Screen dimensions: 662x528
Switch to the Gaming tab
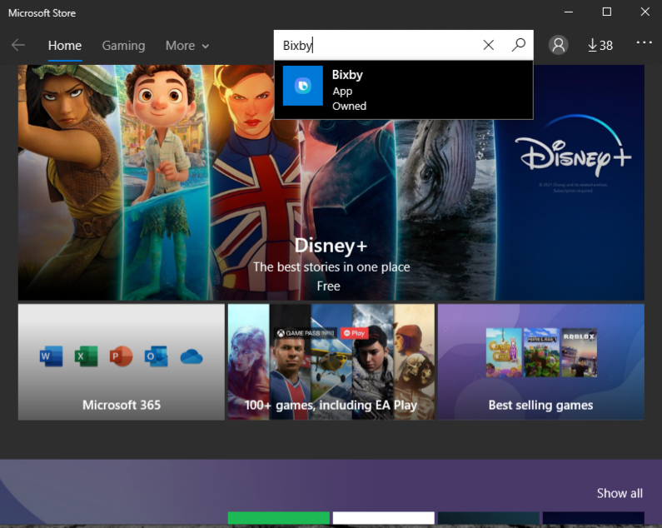pos(123,46)
